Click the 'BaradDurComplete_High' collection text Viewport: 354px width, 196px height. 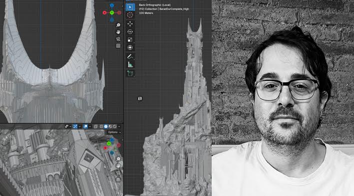(x=174, y=9)
